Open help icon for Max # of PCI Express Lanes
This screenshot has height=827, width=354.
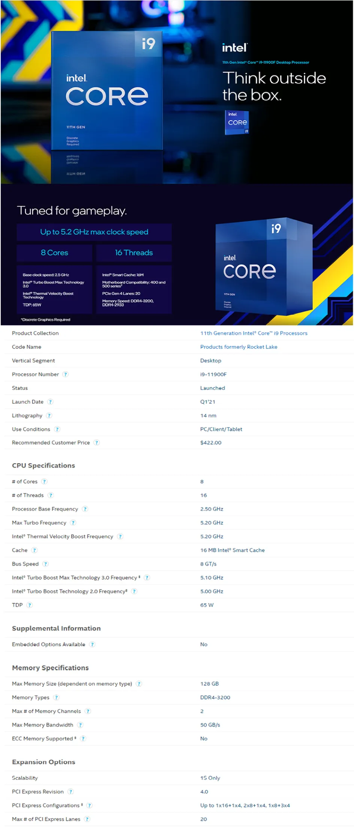87,819
